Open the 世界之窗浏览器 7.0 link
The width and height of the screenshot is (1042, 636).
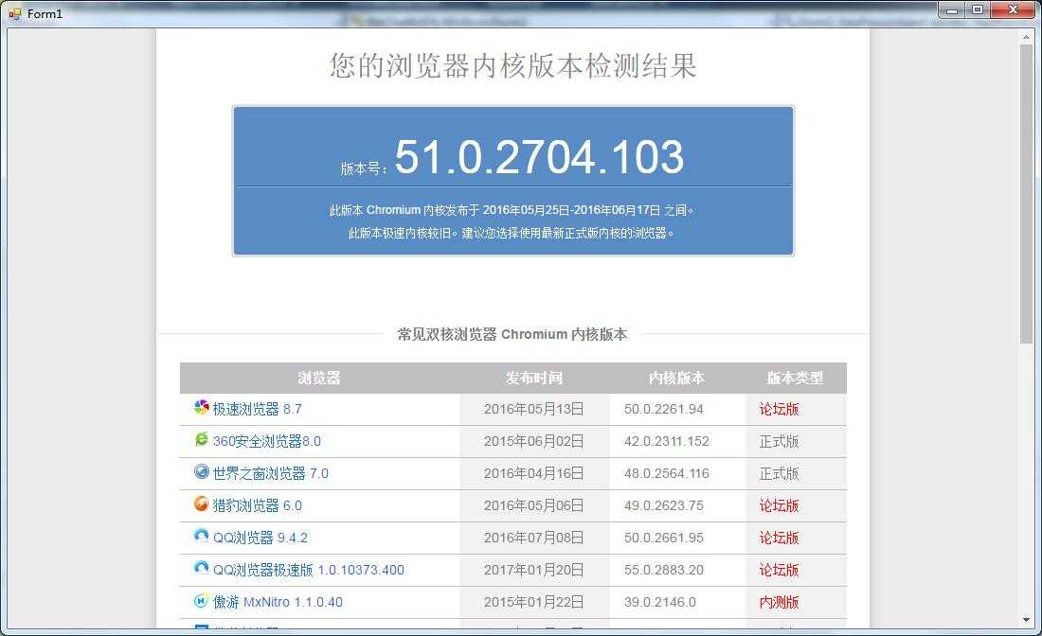[271, 473]
